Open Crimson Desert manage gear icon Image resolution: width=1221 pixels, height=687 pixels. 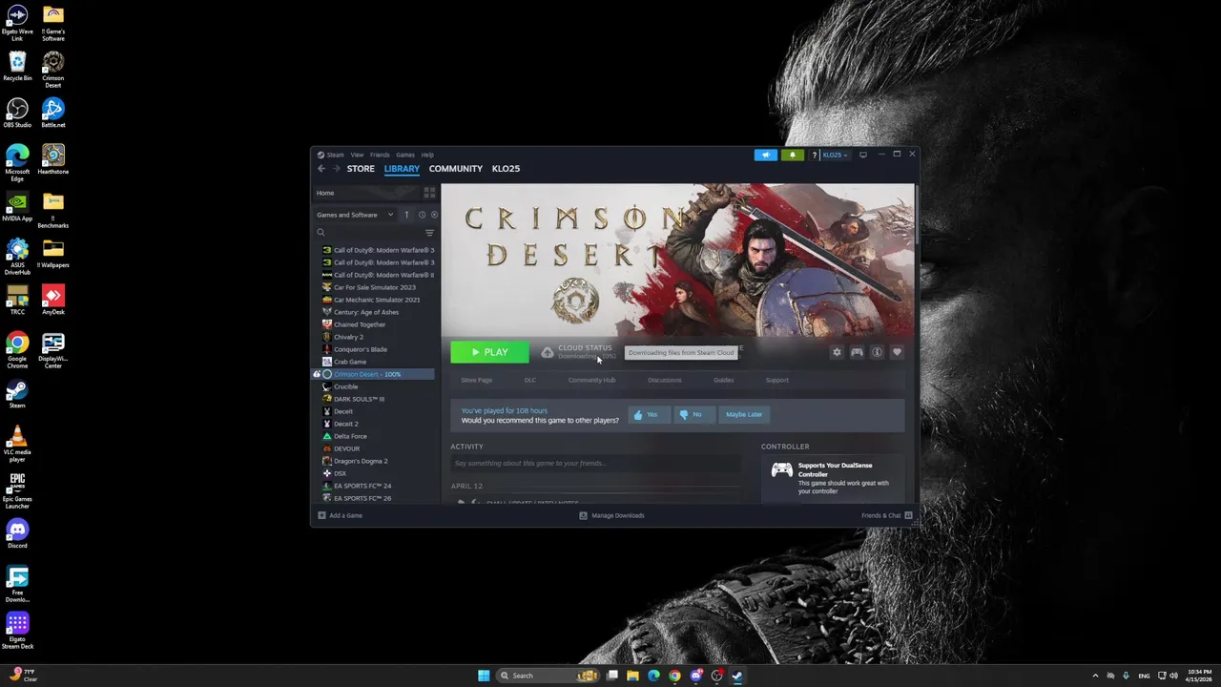point(837,352)
